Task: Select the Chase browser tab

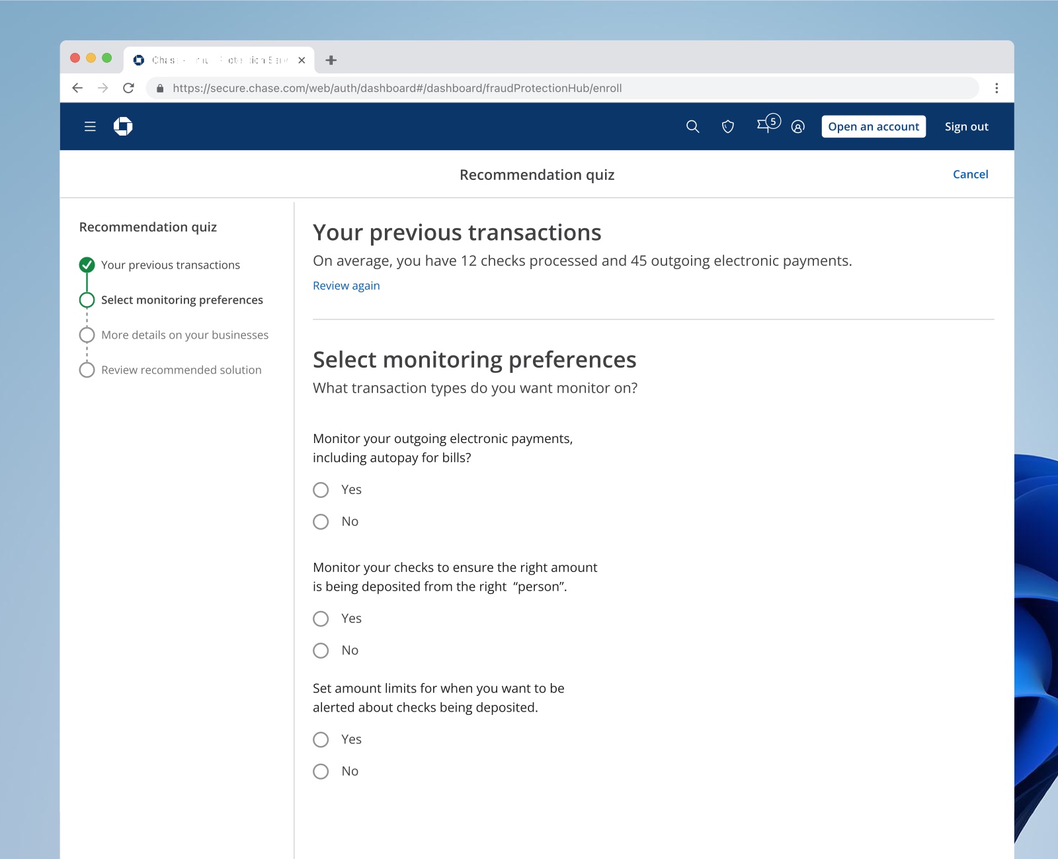Action: [219, 60]
